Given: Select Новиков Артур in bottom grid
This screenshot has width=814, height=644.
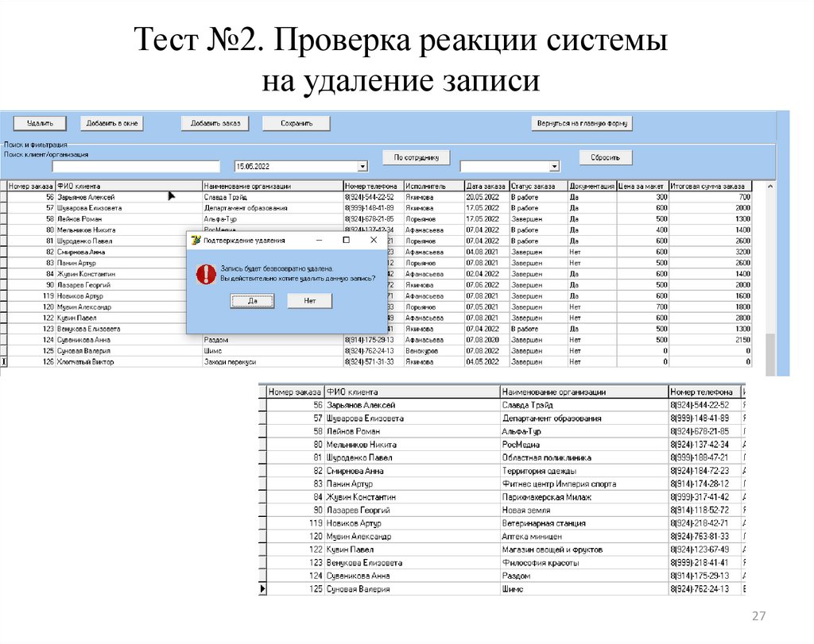Looking at the screenshot, I should [x=413, y=524].
